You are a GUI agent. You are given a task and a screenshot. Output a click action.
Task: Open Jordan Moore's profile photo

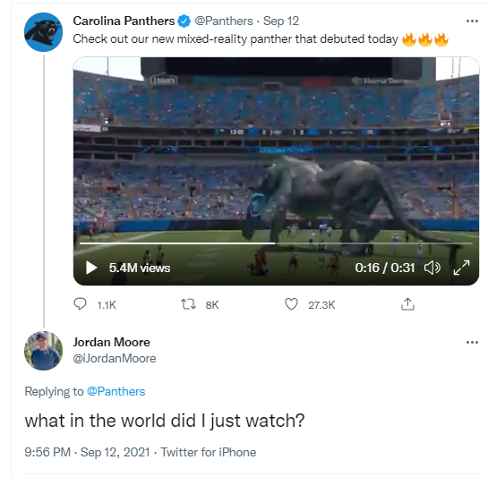point(44,351)
